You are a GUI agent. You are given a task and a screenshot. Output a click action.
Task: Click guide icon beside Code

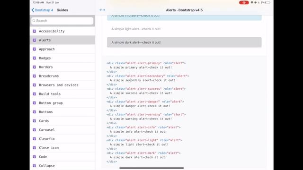pos(35,156)
